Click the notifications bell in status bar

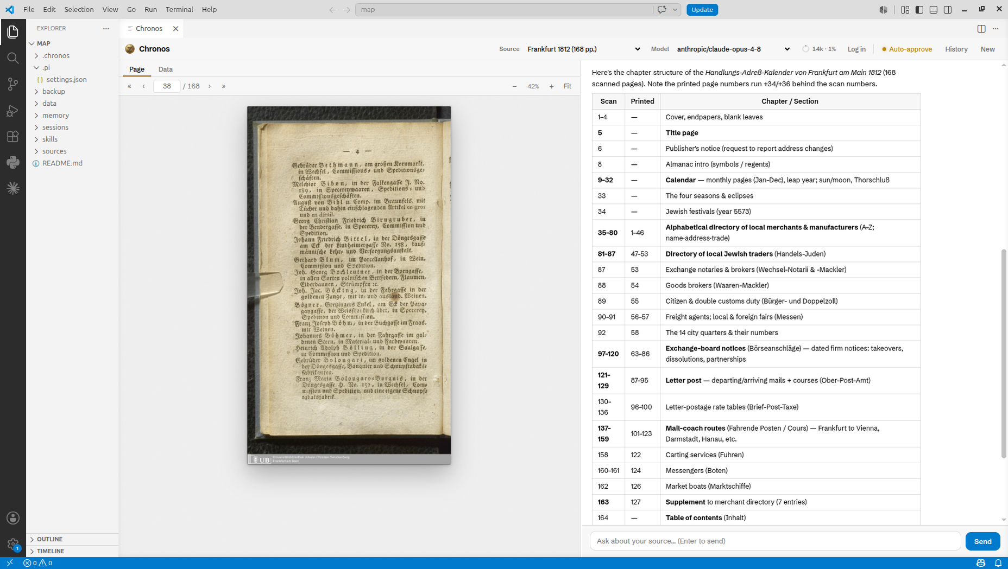click(x=998, y=563)
